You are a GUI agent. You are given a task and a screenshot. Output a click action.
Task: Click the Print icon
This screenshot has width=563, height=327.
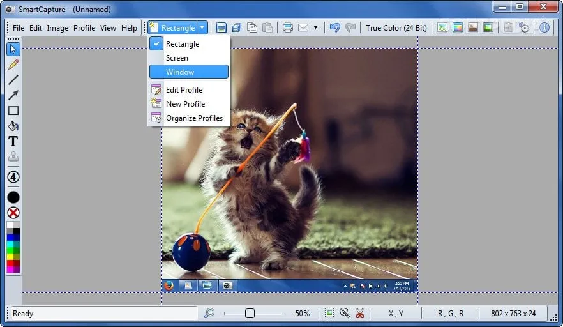tap(288, 27)
